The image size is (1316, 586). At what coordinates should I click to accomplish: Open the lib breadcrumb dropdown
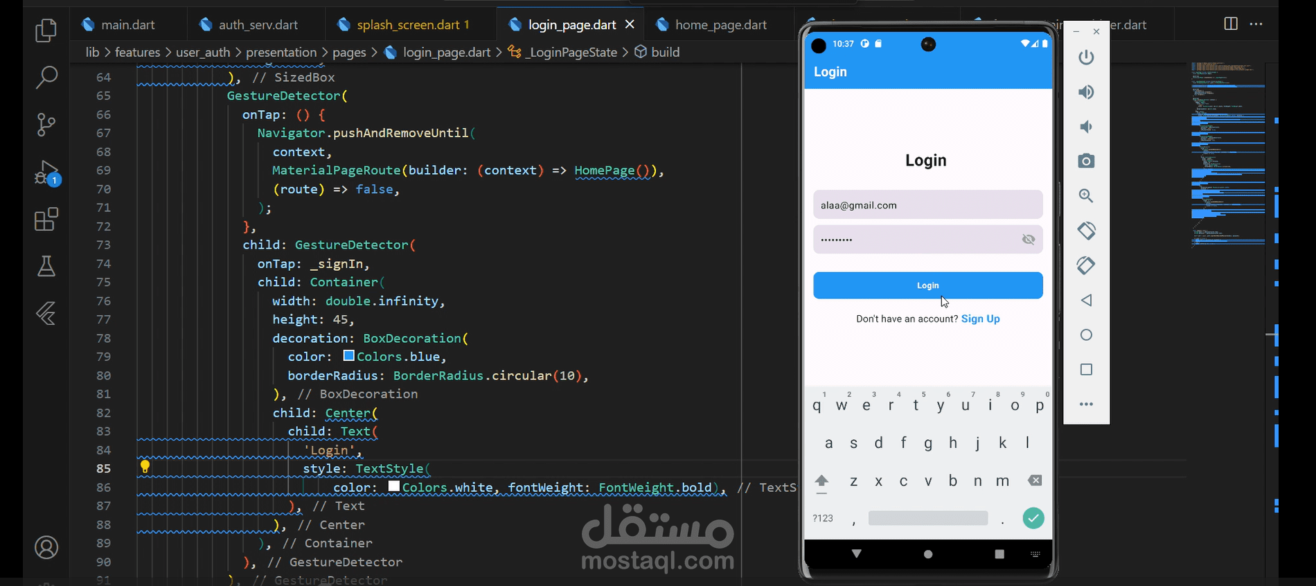coord(93,52)
